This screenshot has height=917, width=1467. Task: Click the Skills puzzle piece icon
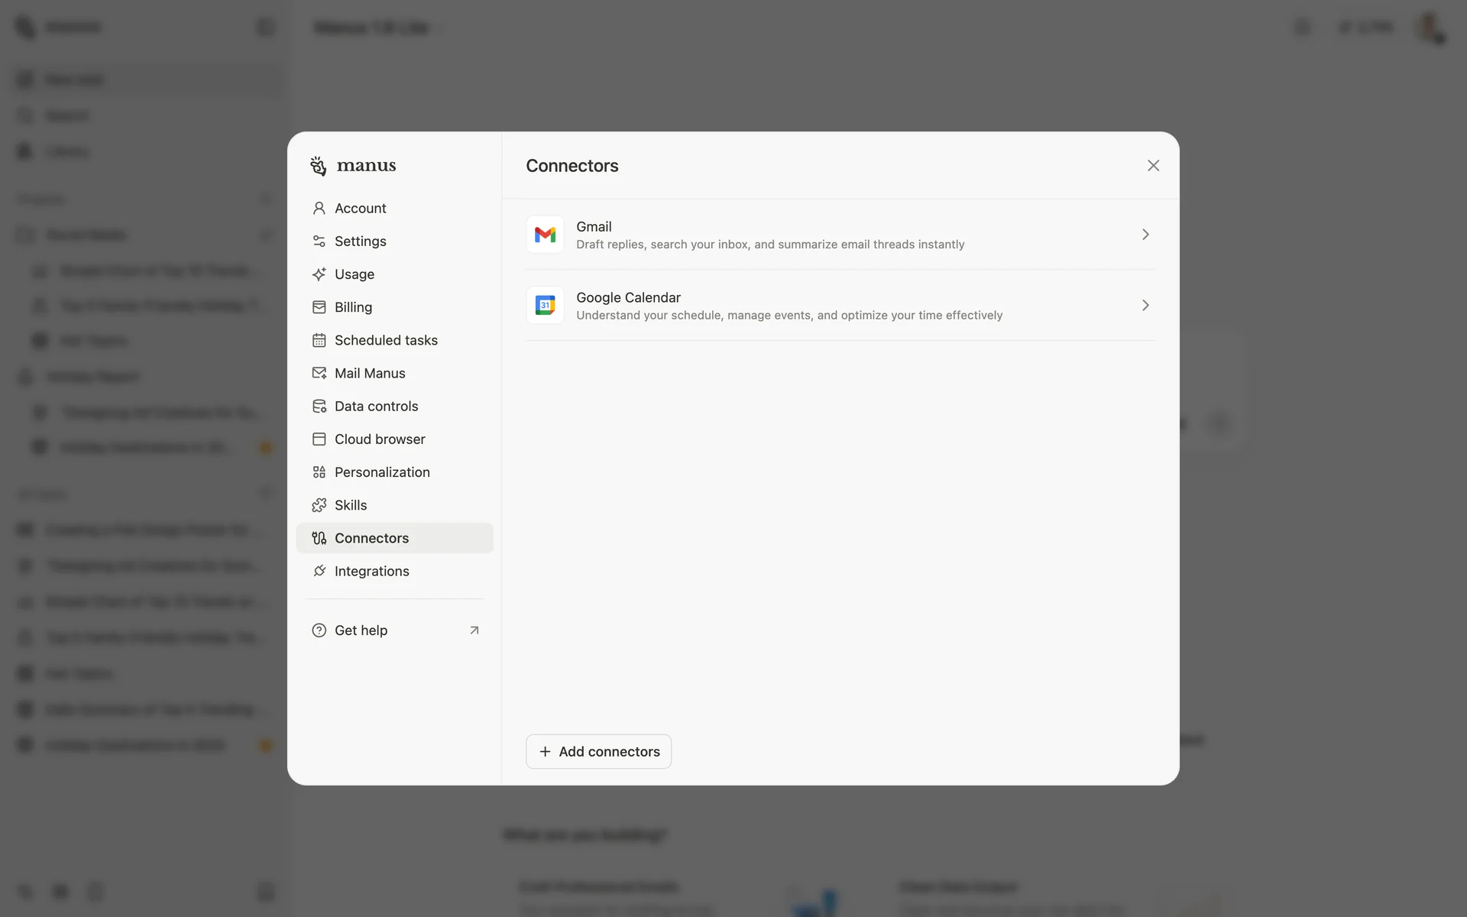tap(319, 505)
